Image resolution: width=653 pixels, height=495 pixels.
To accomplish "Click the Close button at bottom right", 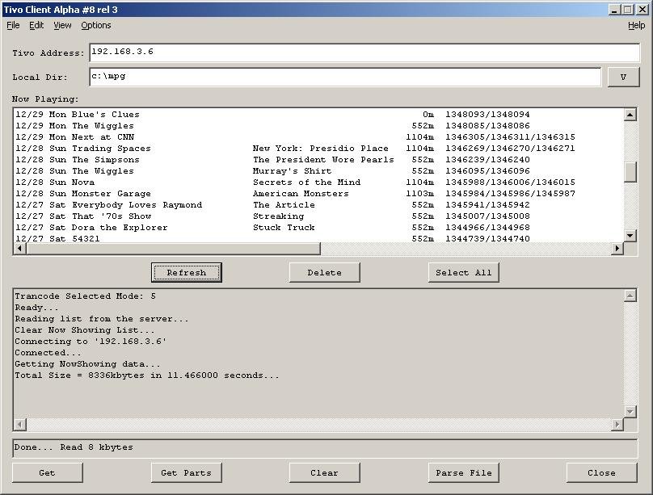I will [x=601, y=472].
